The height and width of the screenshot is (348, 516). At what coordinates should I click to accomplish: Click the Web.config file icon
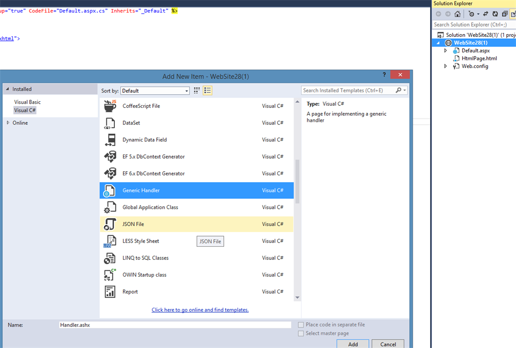456,66
